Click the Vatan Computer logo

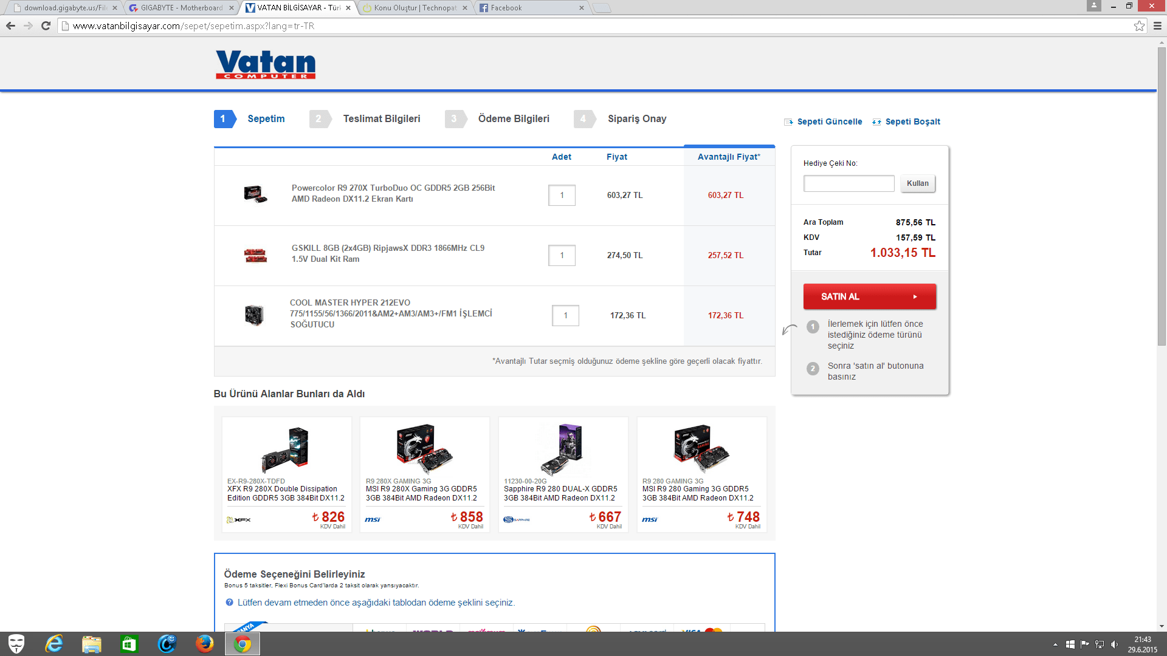(x=266, y=64)
